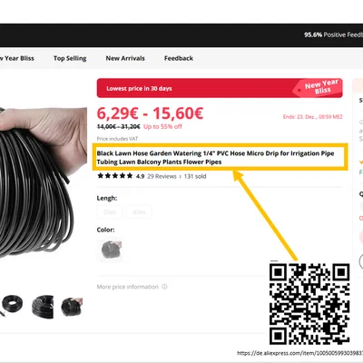Screen dimensions: 363x363
Task: Open the Top Selling tab
Action: [70, 58]
